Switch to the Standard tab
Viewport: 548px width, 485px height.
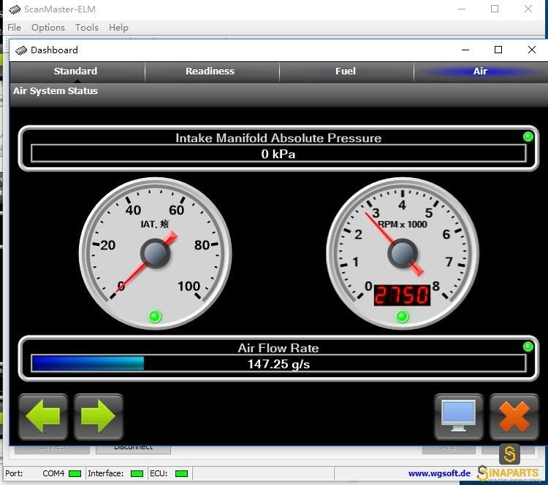75,71
